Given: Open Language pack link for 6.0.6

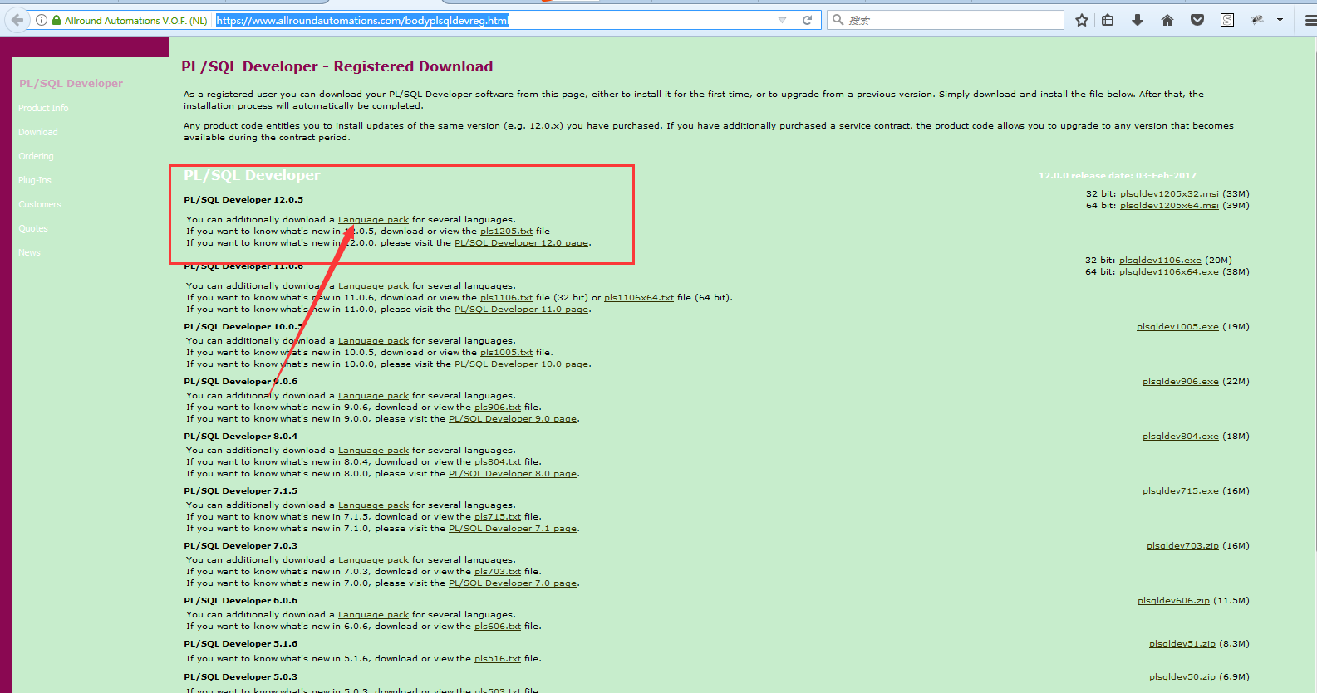Looking at the screenshot, I should point(373,615).
